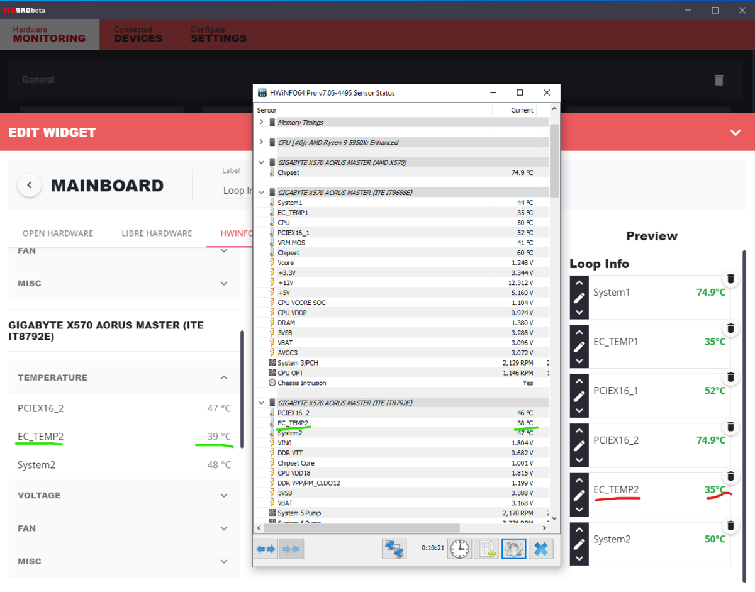The height and width of the screenshot is (592, 755).
Task: Start logging with the sheet-plus icon
Action: tap(487, 549)
